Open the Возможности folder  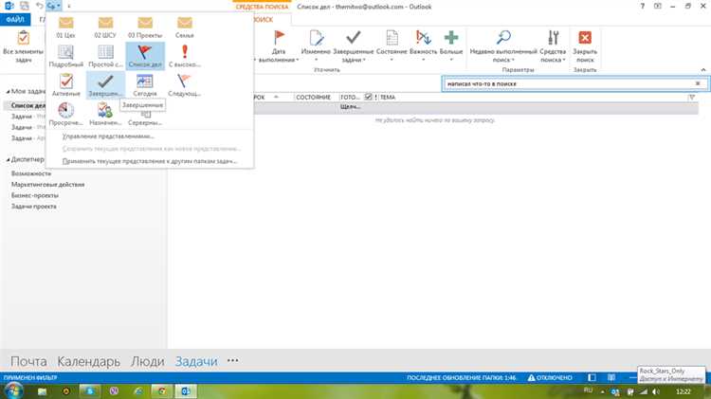click(x=31, y=173)
